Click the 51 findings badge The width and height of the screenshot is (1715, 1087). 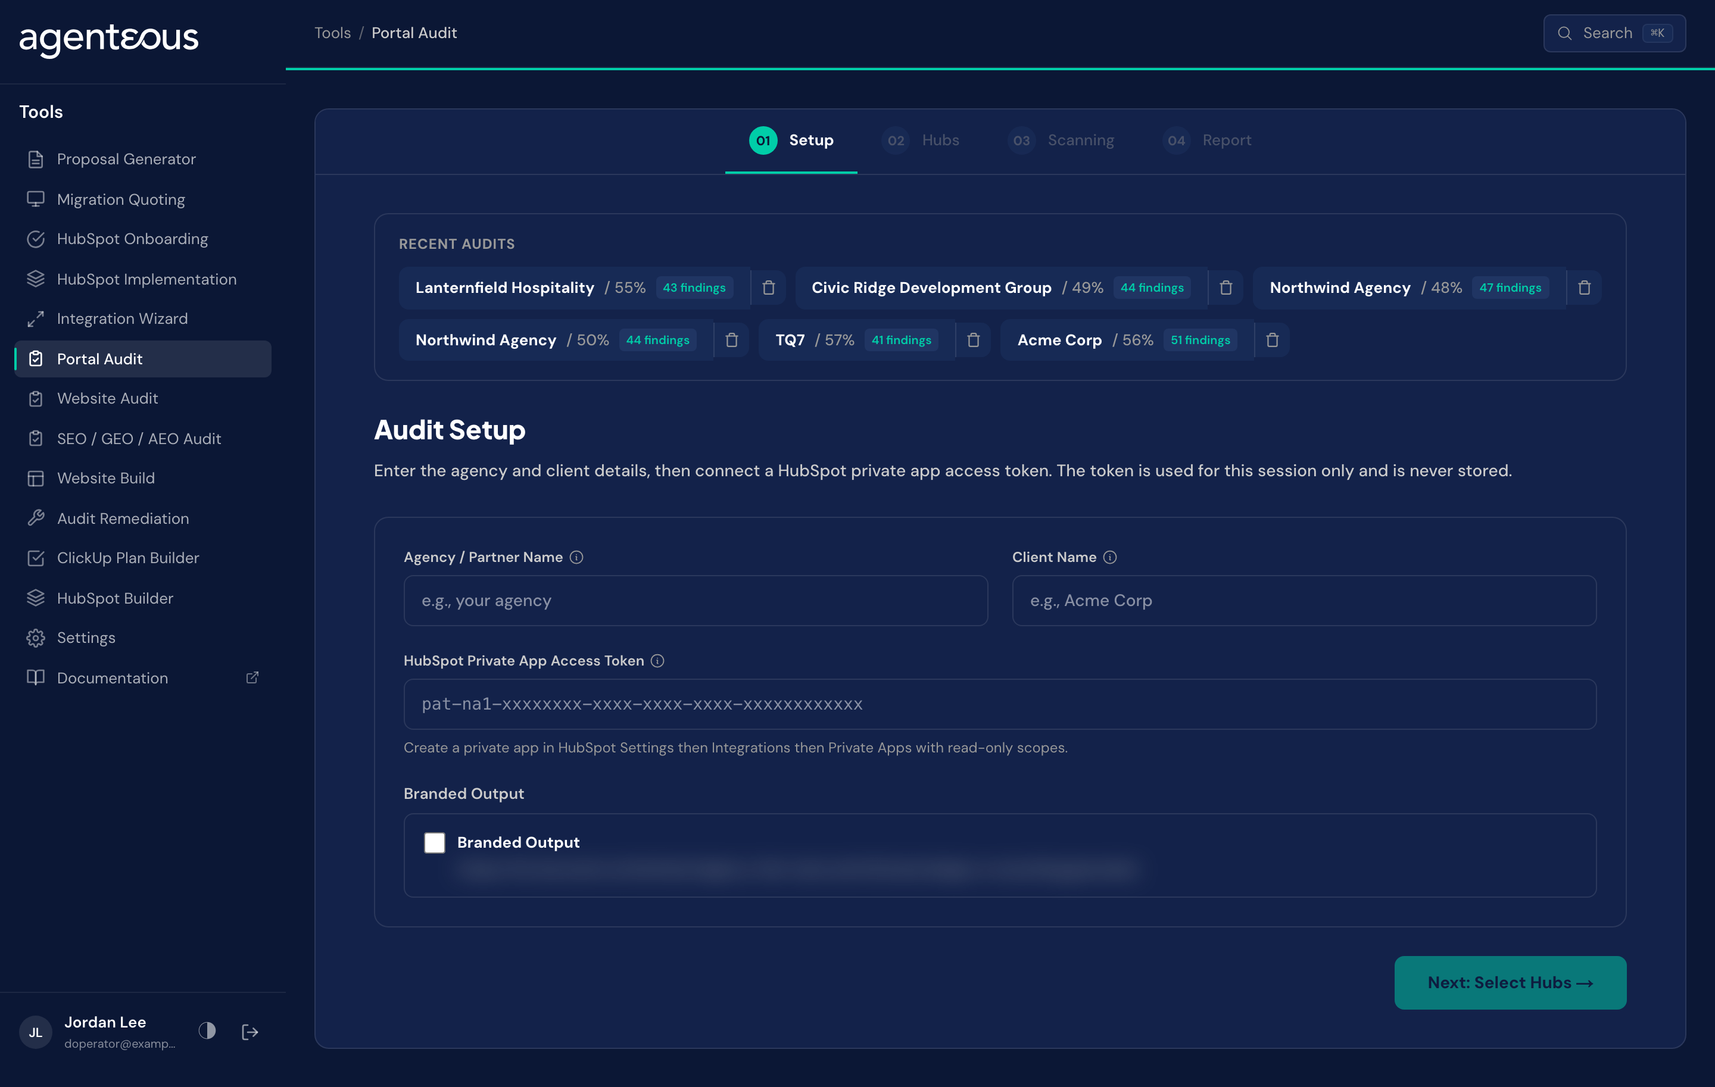[x=1200, y=341]
